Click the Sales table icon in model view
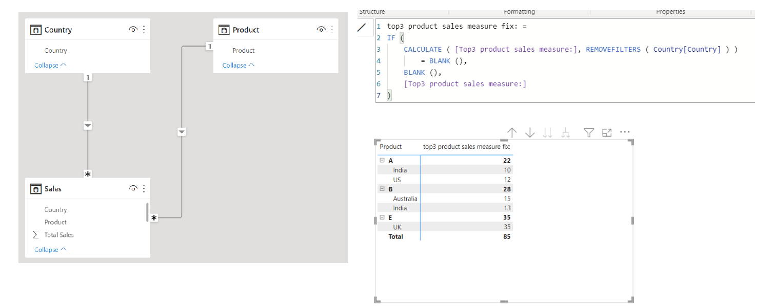 (x=35, y=189)
